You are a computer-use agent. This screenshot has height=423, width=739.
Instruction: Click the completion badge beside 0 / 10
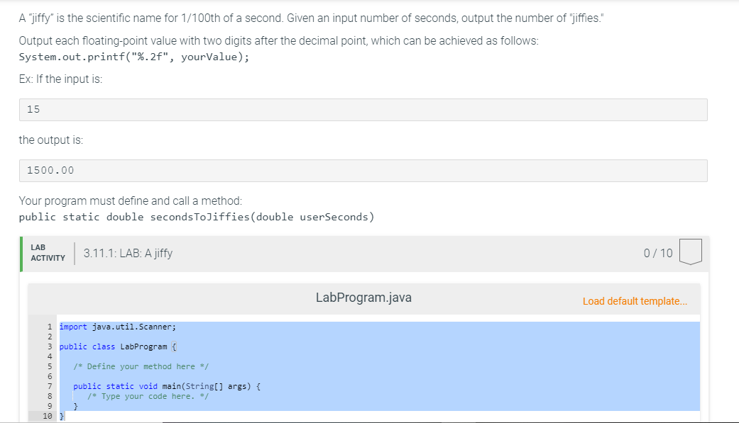(691, 252)
